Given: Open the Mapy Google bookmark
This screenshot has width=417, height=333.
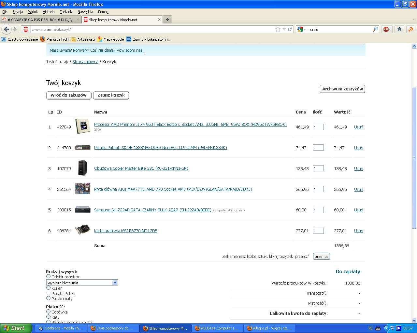Looking at the screenshot, I should click(111, 39).
